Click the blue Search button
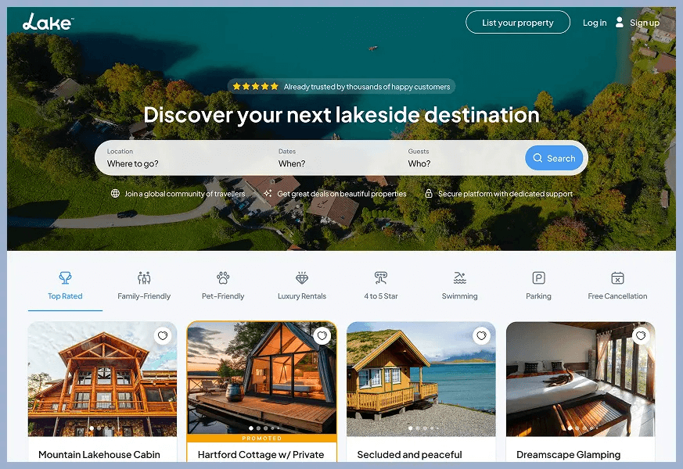 tap(554, 158)
